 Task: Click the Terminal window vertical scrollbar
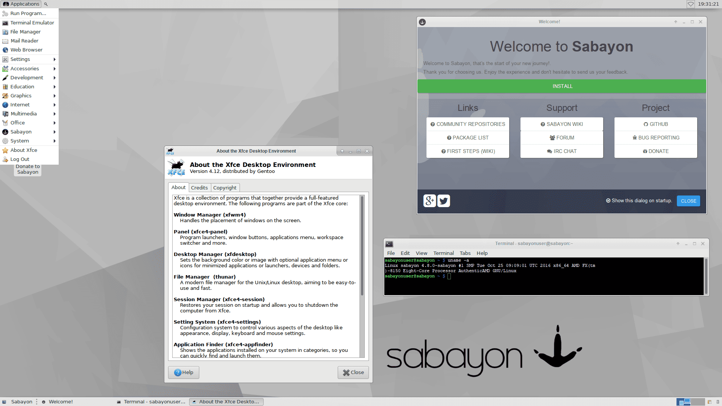click(706, 276)
